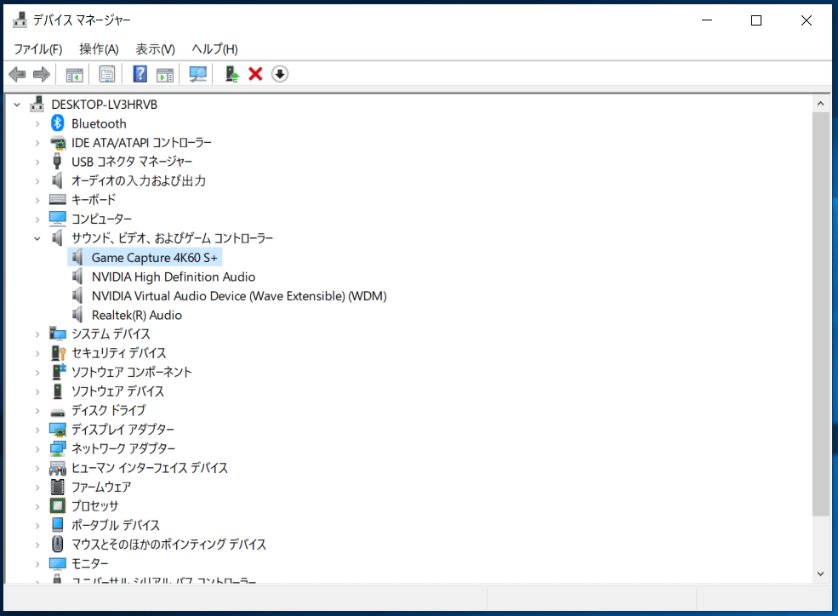Select the USB コネクタ マネージャー label

[132, 162]
